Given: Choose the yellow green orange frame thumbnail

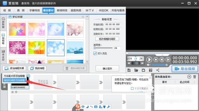Looking at the screenshot, I should (36, 48).
